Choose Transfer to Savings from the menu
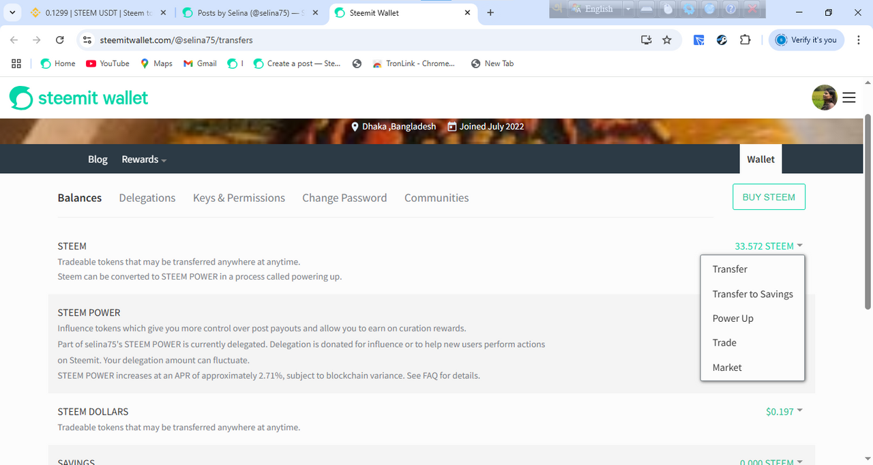The image size is (873, 465). (x=752, y=294)
